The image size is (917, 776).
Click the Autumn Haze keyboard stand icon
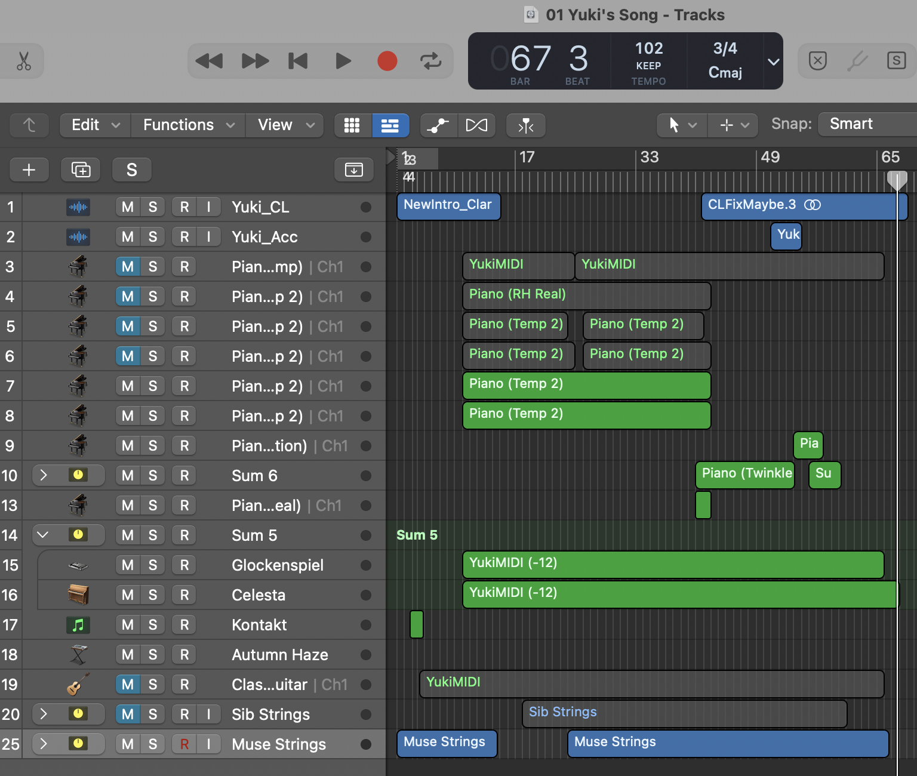click(x=78, y=655)
